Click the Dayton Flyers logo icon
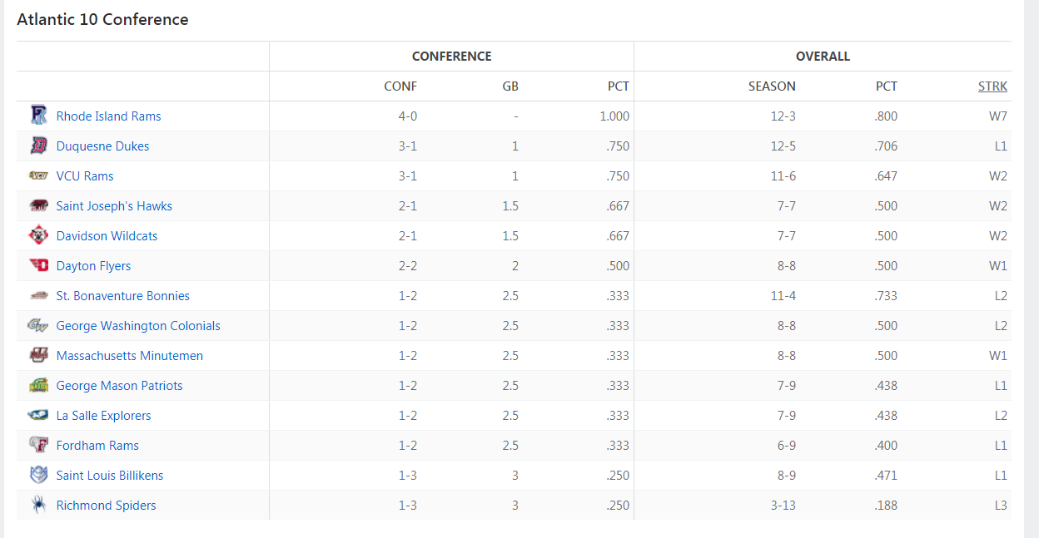 point(38,265)
